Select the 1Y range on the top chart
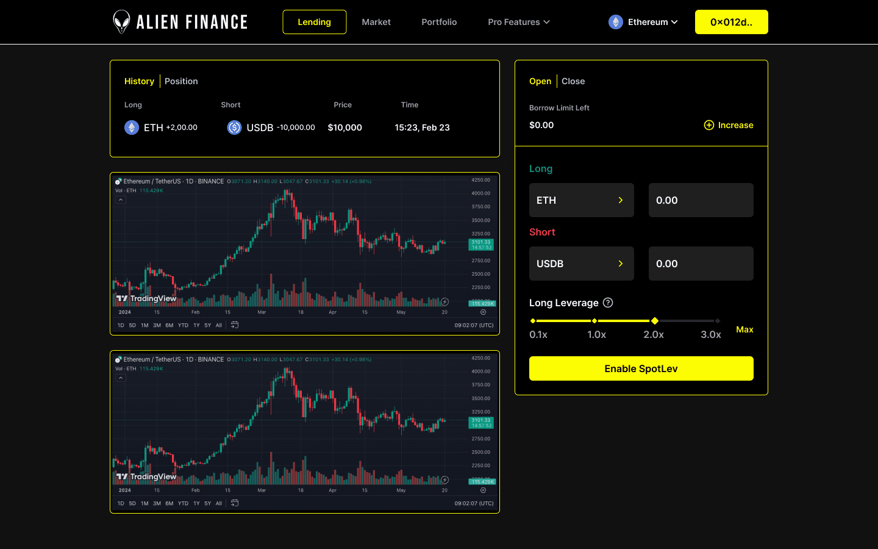 tap(196, 325)
